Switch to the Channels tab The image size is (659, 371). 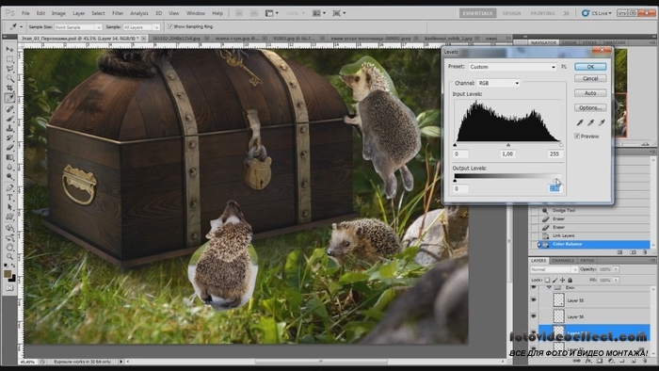562,261
